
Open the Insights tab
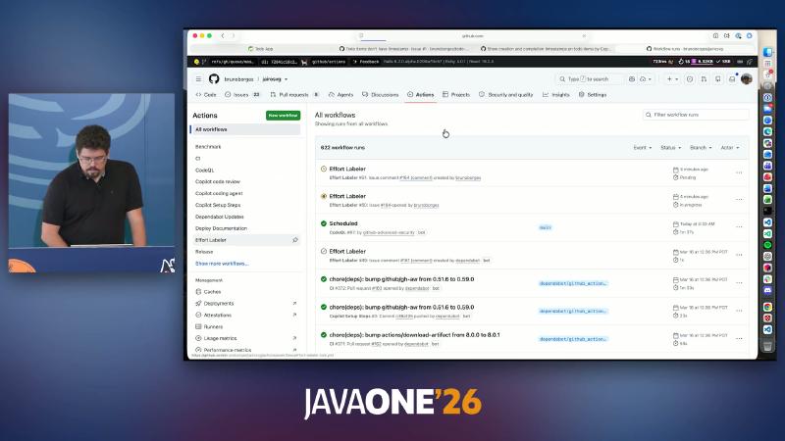[556, 94]
